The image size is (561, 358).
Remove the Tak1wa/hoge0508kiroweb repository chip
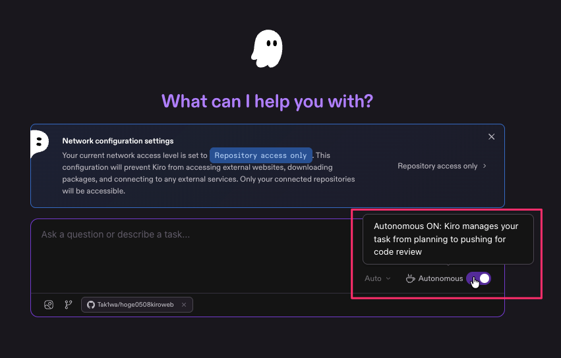point(184,305)
